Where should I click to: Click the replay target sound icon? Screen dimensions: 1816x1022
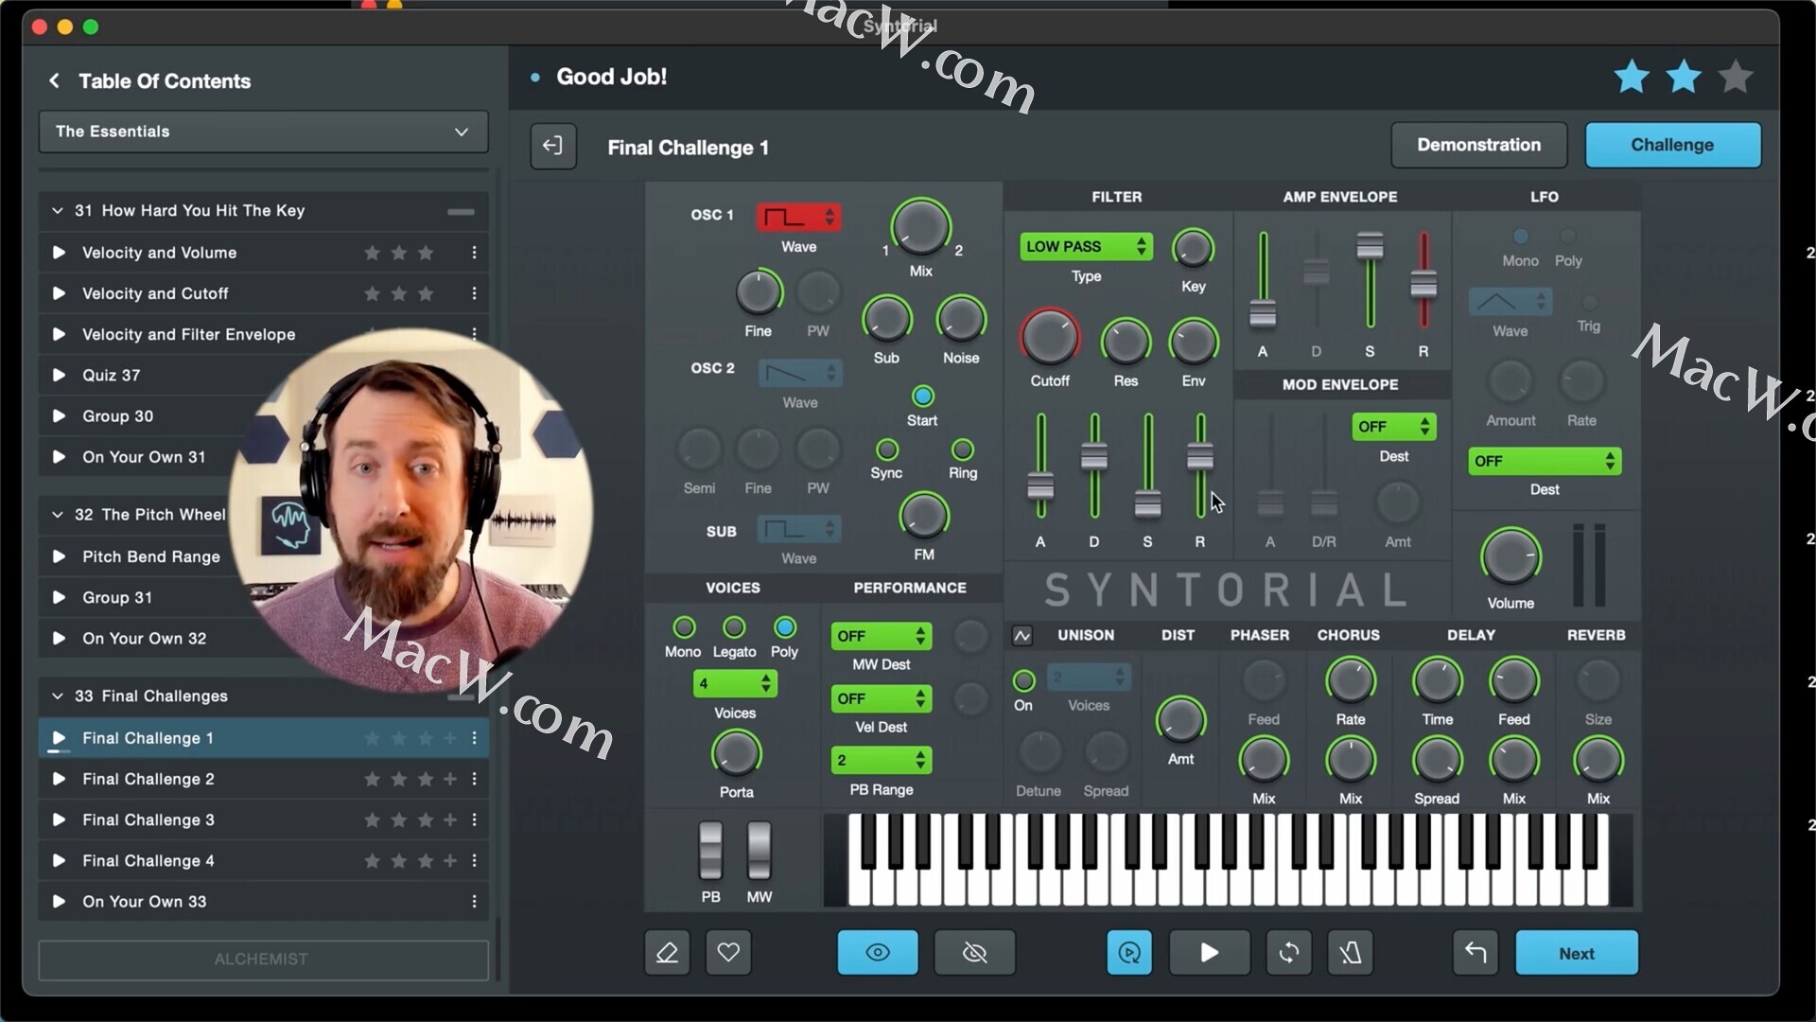(x=1129, y=953)
